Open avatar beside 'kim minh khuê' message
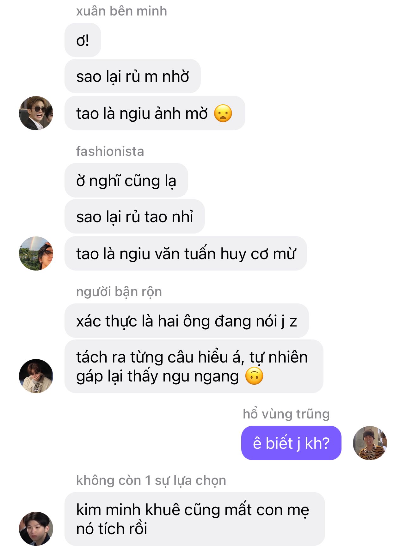Image resolution: width=406 pixels, height=555 pixels. coord(36,529)
